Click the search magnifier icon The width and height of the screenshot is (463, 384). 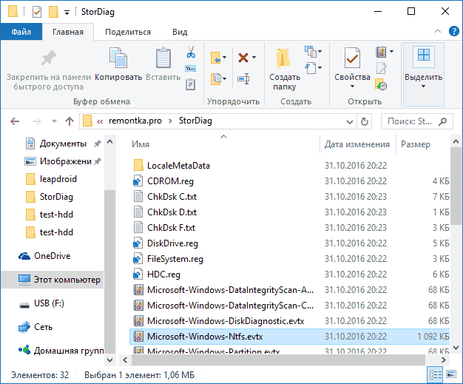pyautogui.click(x=442, y=121)
